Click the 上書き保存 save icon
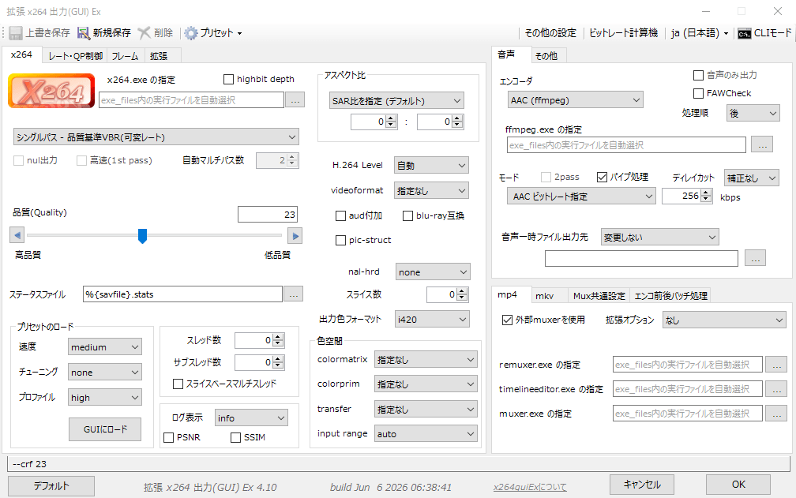 pyautogui.click(x=17, y=33)
